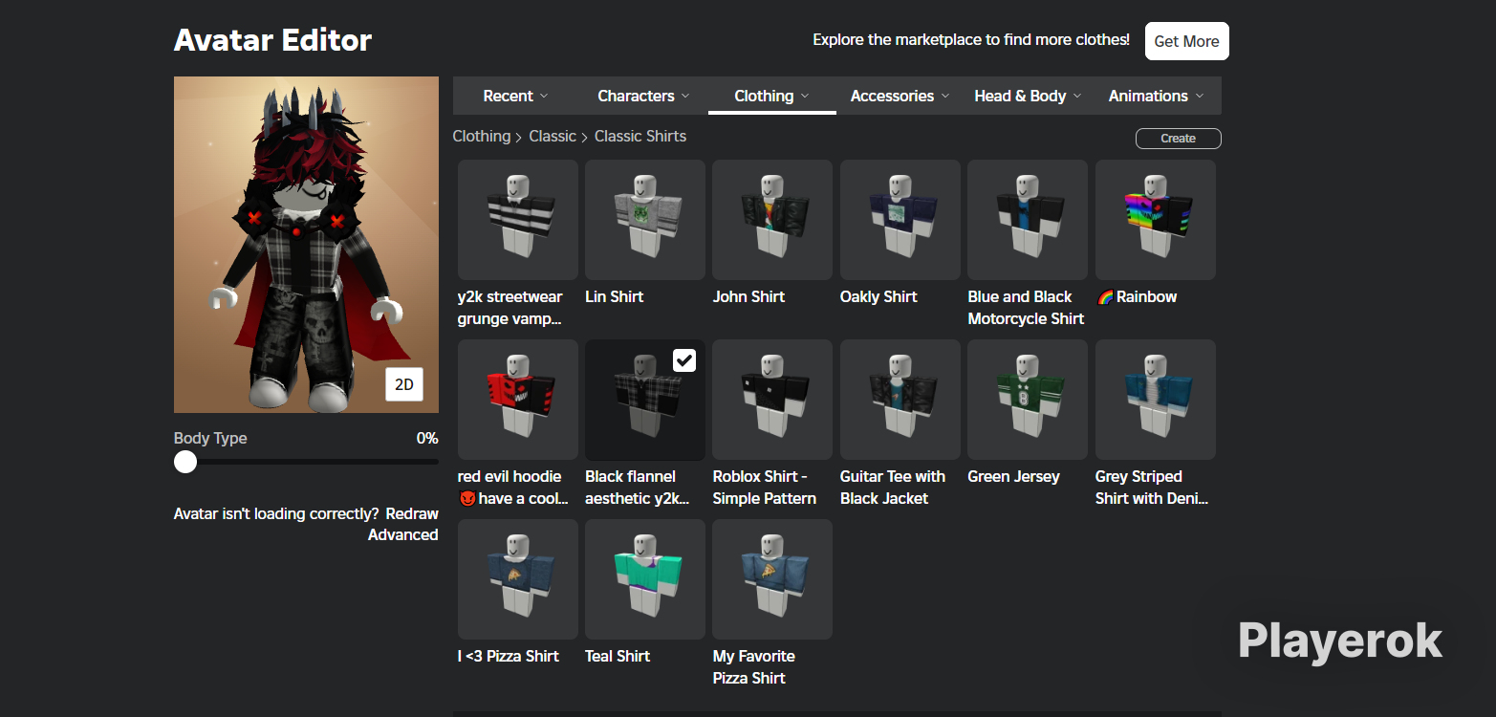Open the y2k streetwear grunge vamp name link
Viewport: 1496px width, 717px height.
coord(510,307)
